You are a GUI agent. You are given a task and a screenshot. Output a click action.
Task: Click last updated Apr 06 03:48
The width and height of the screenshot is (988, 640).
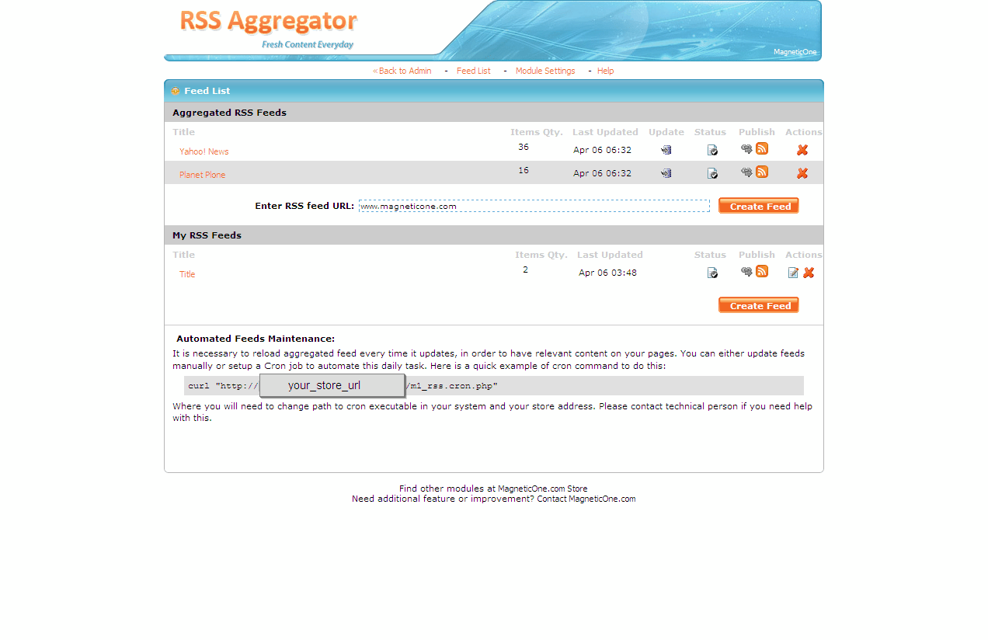(x=607, y=273)
